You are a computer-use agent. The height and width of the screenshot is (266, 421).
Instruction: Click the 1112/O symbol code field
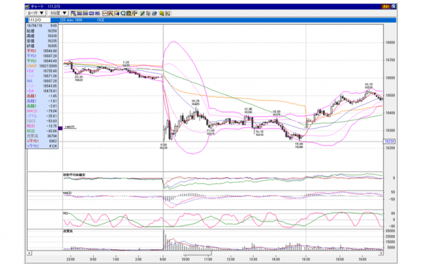(x=38, y=20)
